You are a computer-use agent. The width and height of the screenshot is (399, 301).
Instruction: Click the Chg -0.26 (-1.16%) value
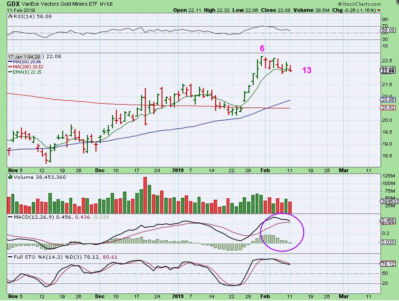[354, 10]
